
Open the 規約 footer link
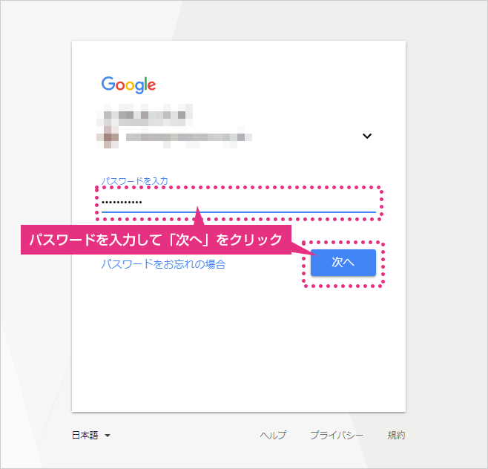click(x=396, y=435)
